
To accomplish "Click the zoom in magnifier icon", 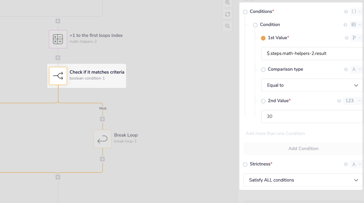I will [227, 3].
